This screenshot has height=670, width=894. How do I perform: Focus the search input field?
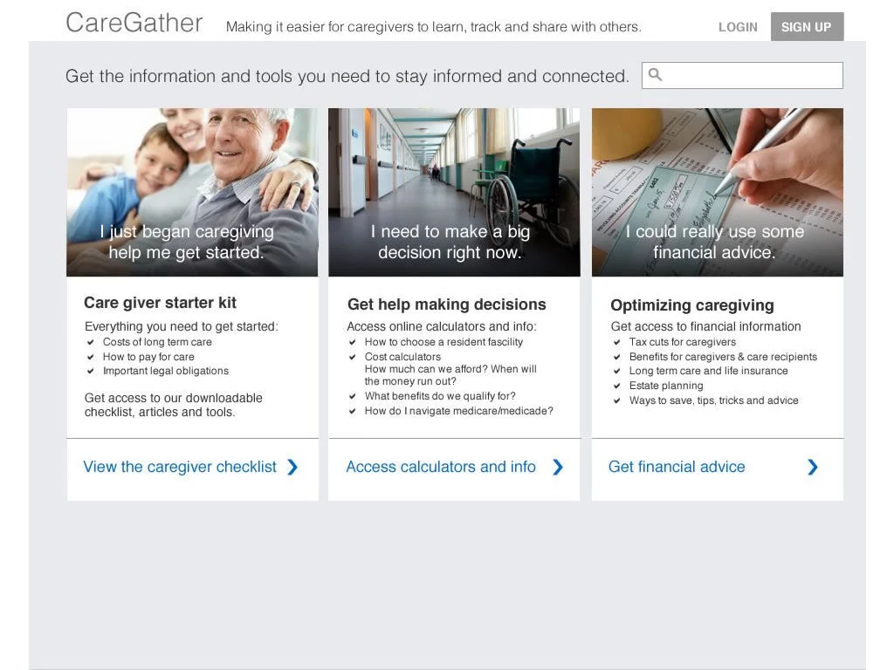pyautogui.click(x=742, y=75)
